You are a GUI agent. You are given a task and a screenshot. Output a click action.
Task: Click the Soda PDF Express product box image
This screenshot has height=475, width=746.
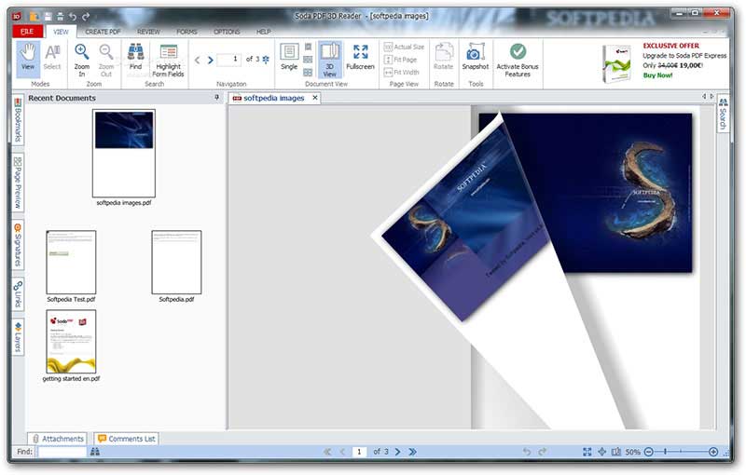tap(617, 63)
